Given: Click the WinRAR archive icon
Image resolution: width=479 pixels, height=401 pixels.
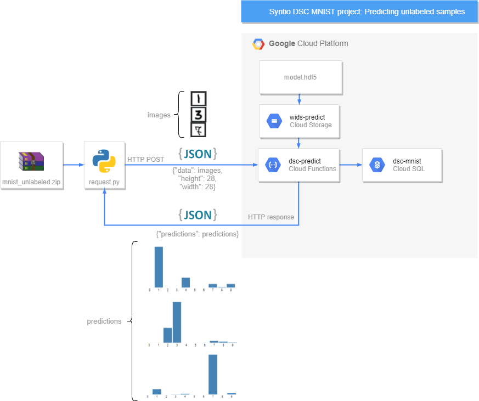Looking at the screenshot, I should 31,161.
